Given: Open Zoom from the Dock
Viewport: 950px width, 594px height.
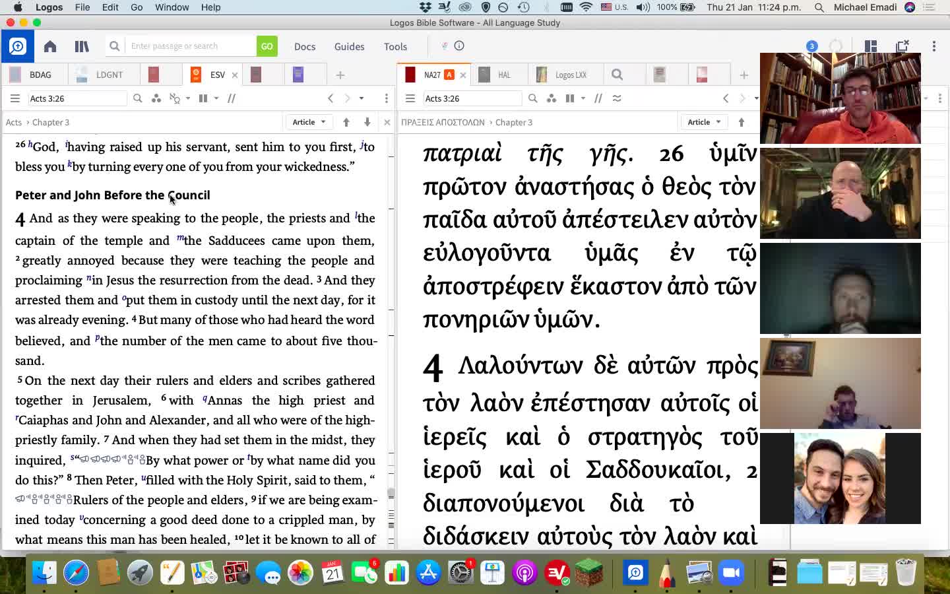Looking at the screenshot, I should tap(731, 573).
